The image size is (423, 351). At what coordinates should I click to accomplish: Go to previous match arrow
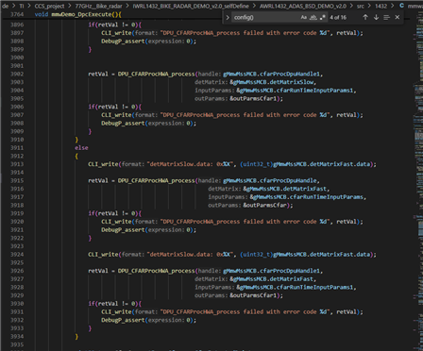click(x=365, y=17)
